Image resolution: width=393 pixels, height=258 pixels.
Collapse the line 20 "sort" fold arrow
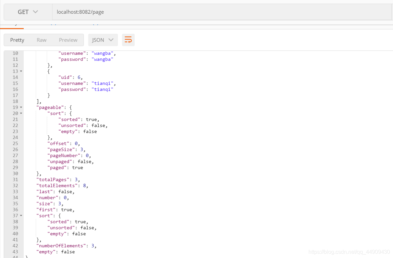pyautogui.click(x=21, y=113)
